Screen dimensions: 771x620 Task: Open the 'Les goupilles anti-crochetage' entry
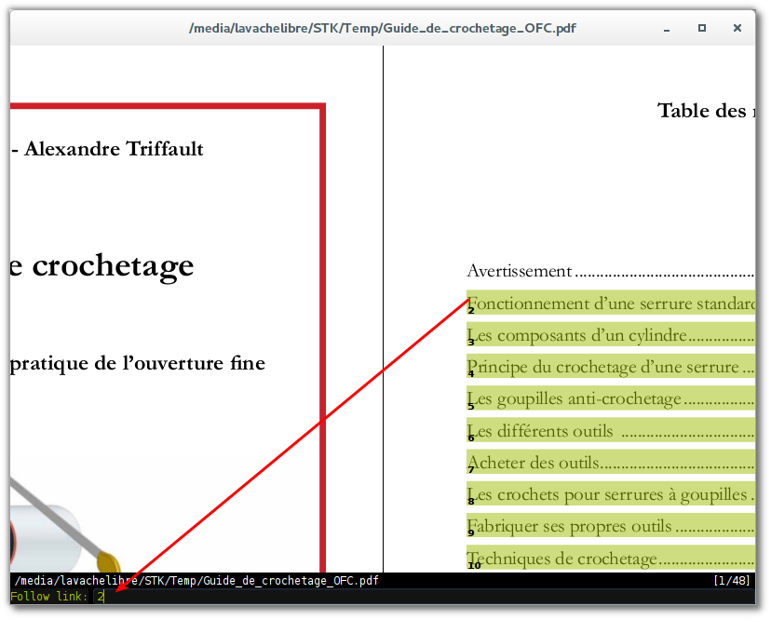pos(611,398)
